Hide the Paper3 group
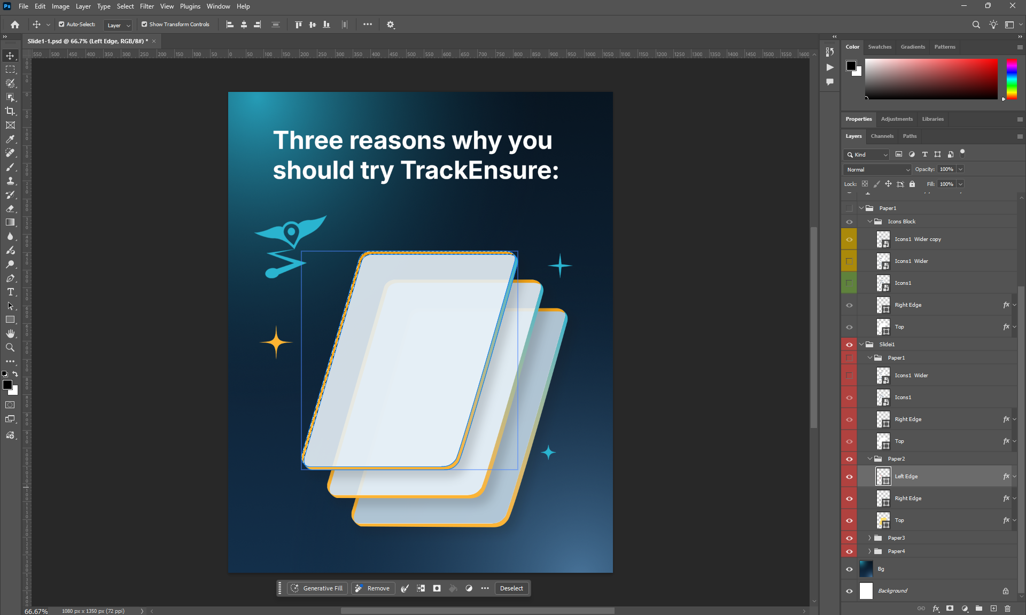This screenshot has height=615, width=1026. (x=849, y=538)
